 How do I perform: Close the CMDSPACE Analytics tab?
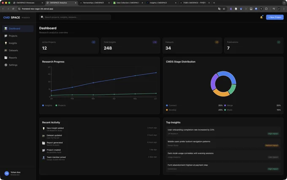(x=76, y=3)
